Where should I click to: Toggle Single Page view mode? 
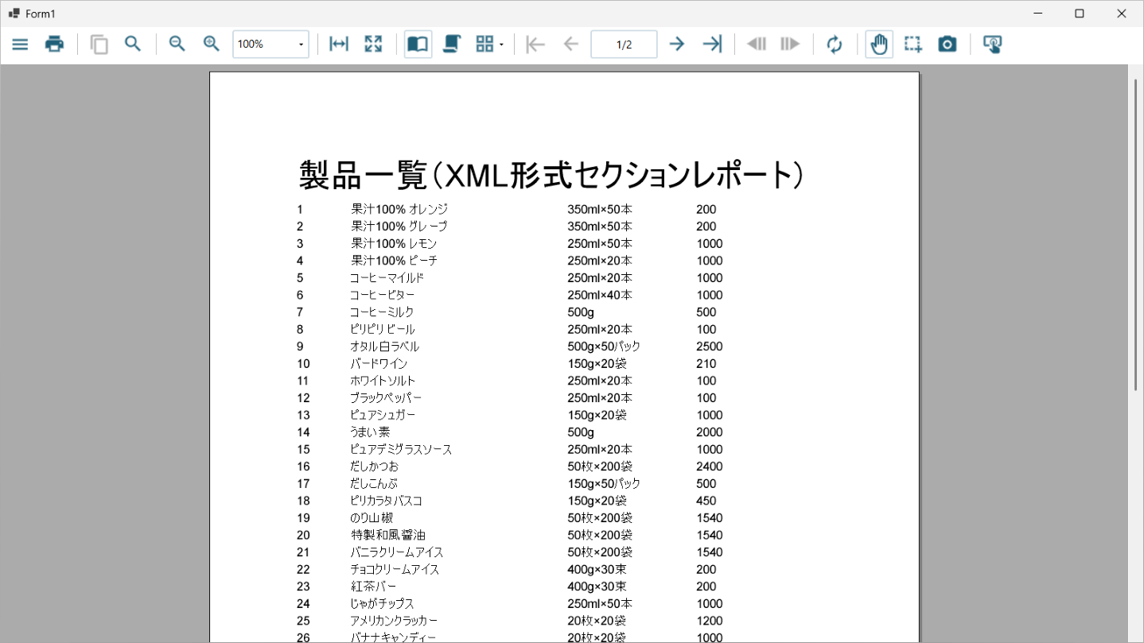click(x=418, y=45)
